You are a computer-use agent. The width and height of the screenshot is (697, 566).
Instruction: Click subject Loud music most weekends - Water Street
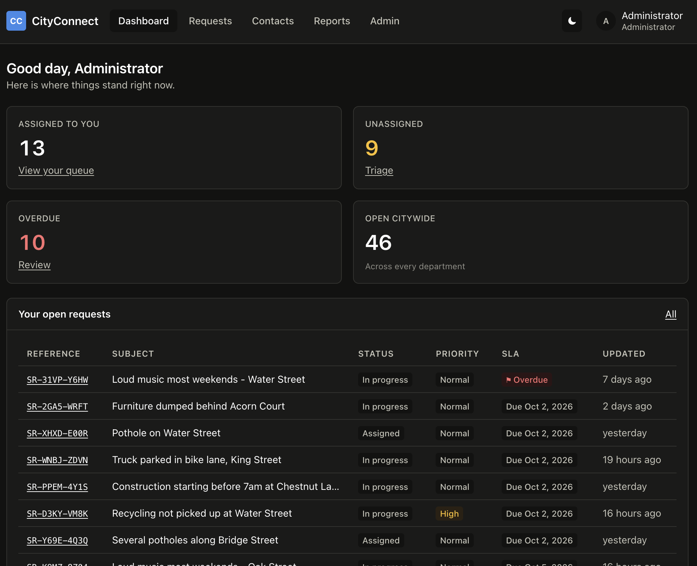[x=208, y=380]
